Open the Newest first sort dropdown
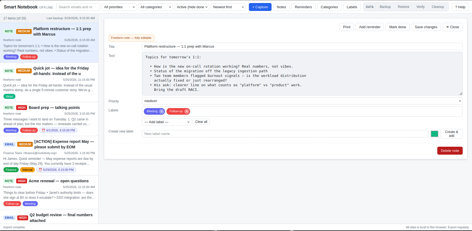Screen dimensions: 472x231 pyautogui.click(x=228, y=7)
